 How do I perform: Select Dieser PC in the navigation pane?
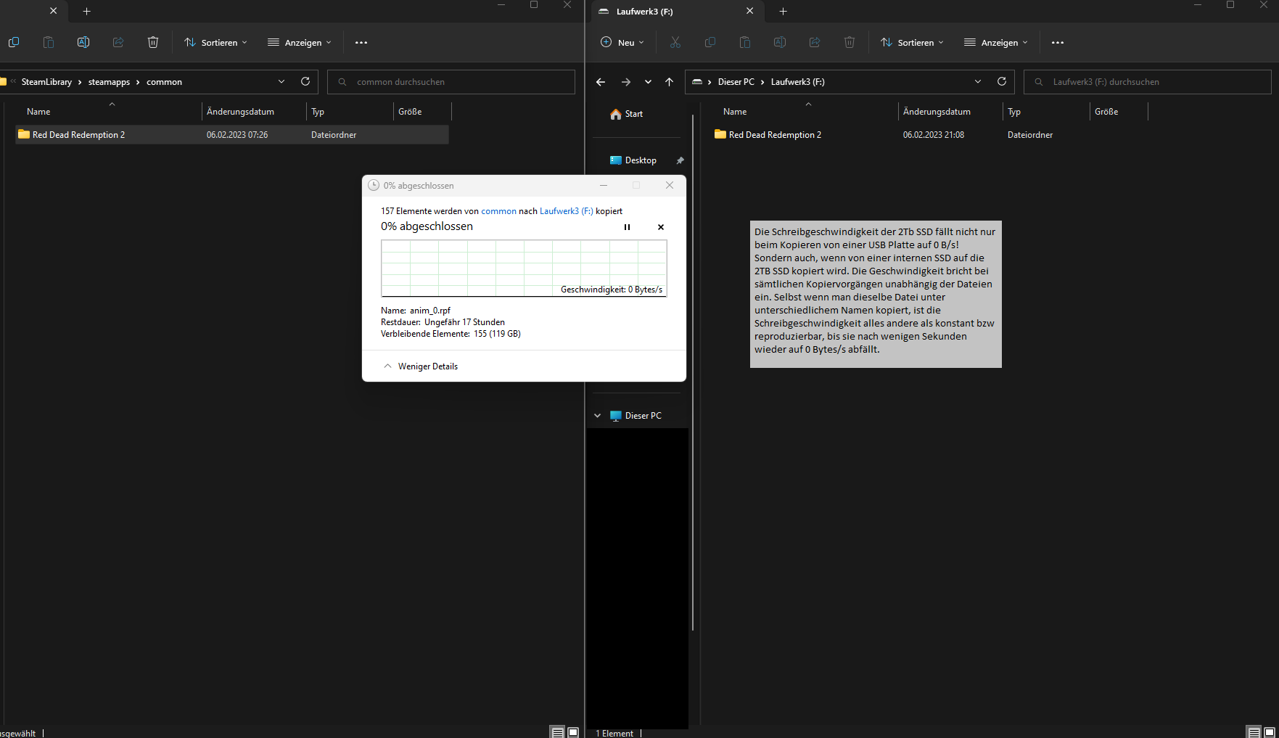642,416
